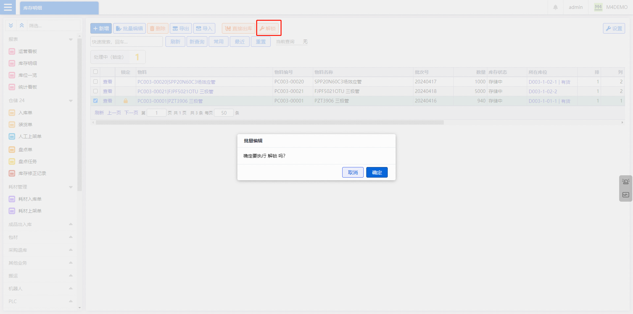Click the 批量编辑 toolbar button
The height and width of the screenshot is (314, 633).
tap(129, 28)
